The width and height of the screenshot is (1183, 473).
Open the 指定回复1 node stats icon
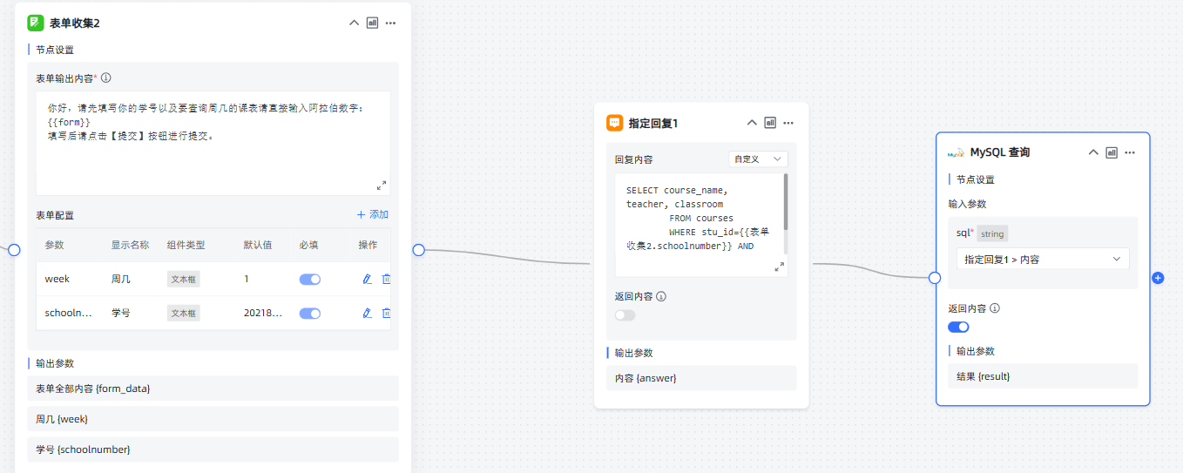click(770, 123)
